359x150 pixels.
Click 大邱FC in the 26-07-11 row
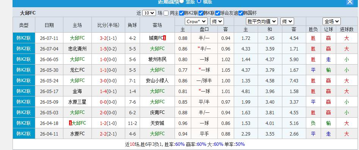pyautogui.click(x=77, y=38)
